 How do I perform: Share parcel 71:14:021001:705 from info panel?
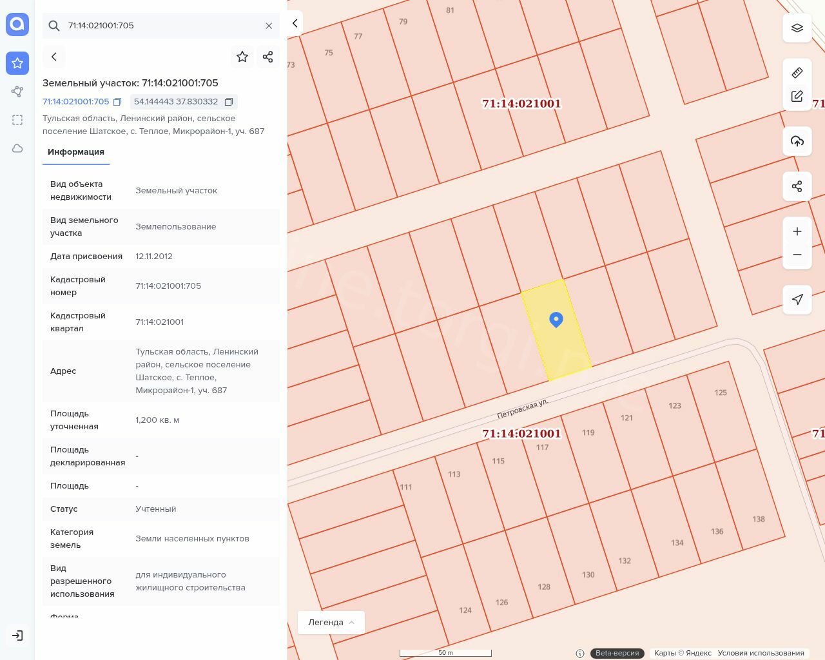click(x=268, y=57)
